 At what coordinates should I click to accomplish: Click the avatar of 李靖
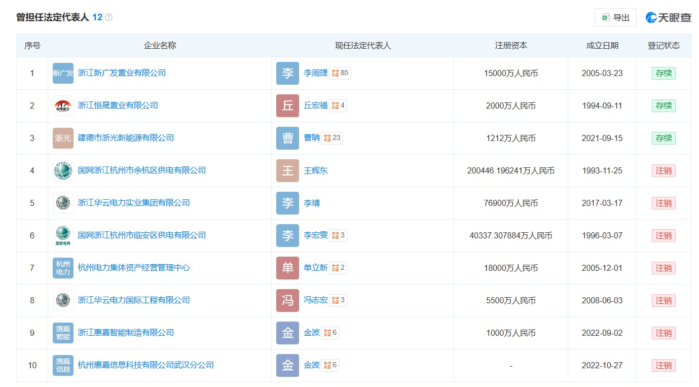(x=287, y=203)
